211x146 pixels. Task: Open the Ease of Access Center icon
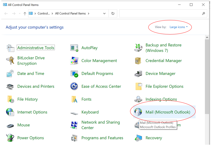click(74, 86)
